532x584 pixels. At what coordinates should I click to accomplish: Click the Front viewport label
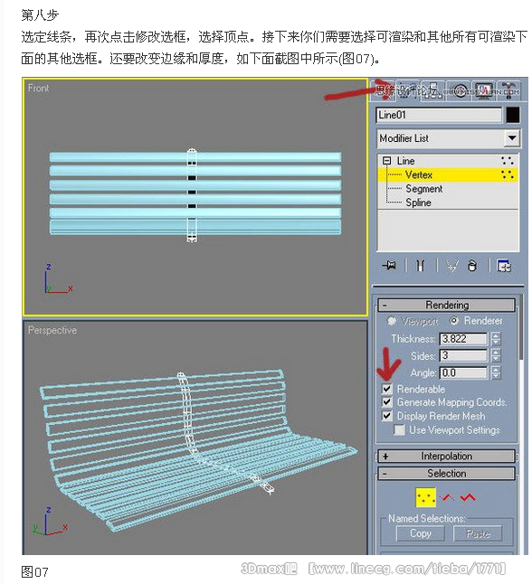click(38, 89)
